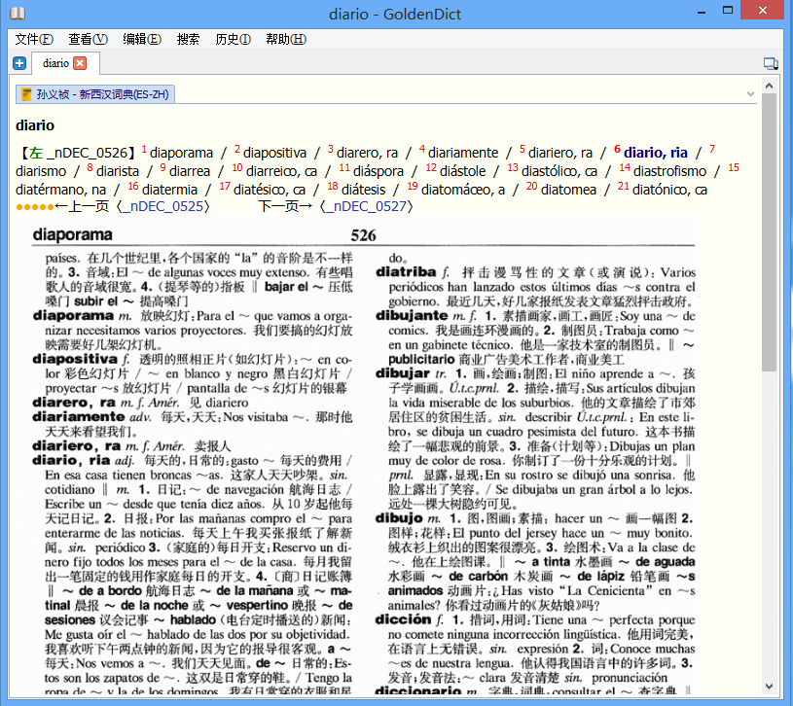
Task: Click the word diátesis in the index list
Action: pos(363,190)
